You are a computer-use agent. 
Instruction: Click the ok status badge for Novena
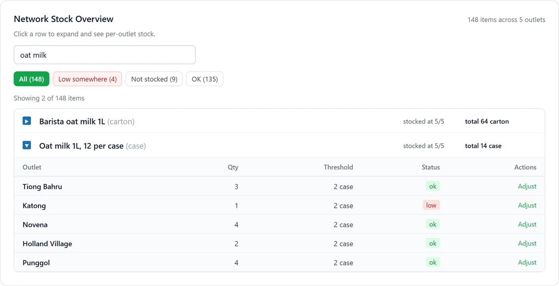coord(433,224)
